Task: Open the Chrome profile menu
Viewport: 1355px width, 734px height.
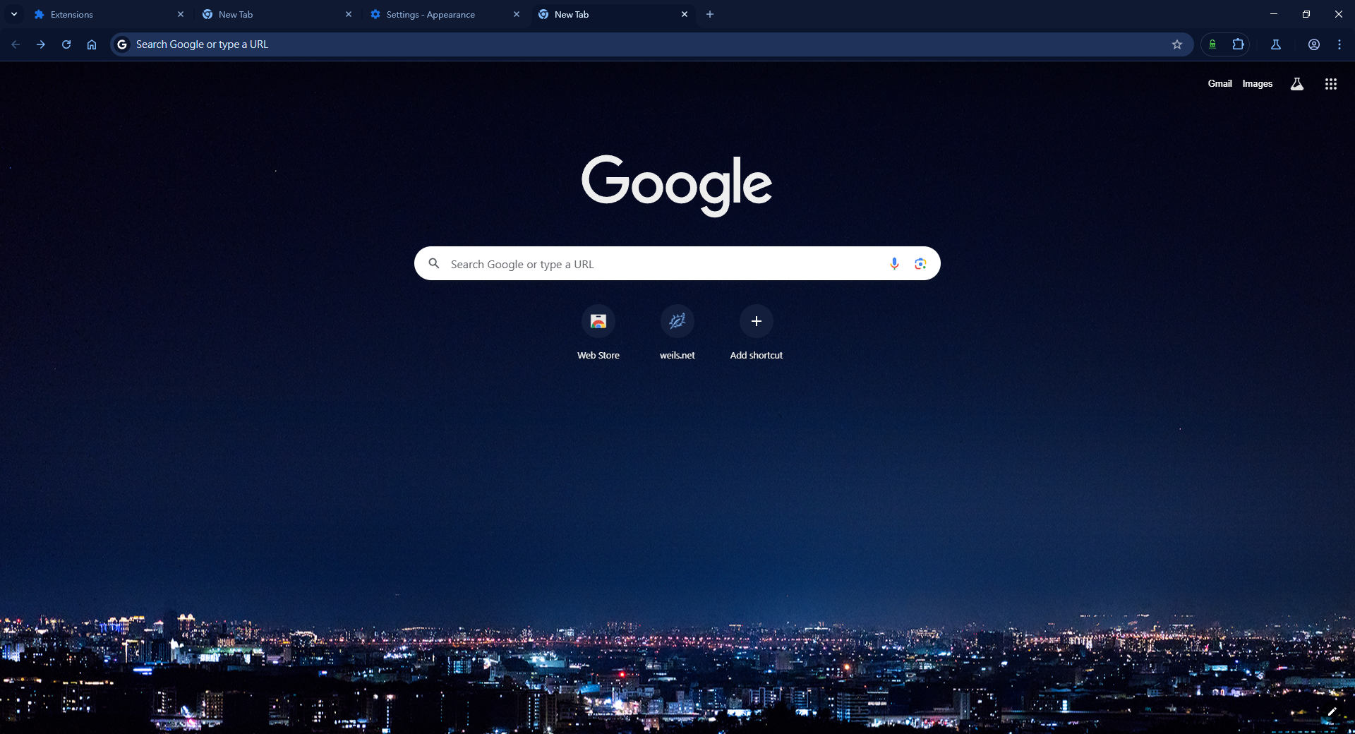Action: point(1313,44)
